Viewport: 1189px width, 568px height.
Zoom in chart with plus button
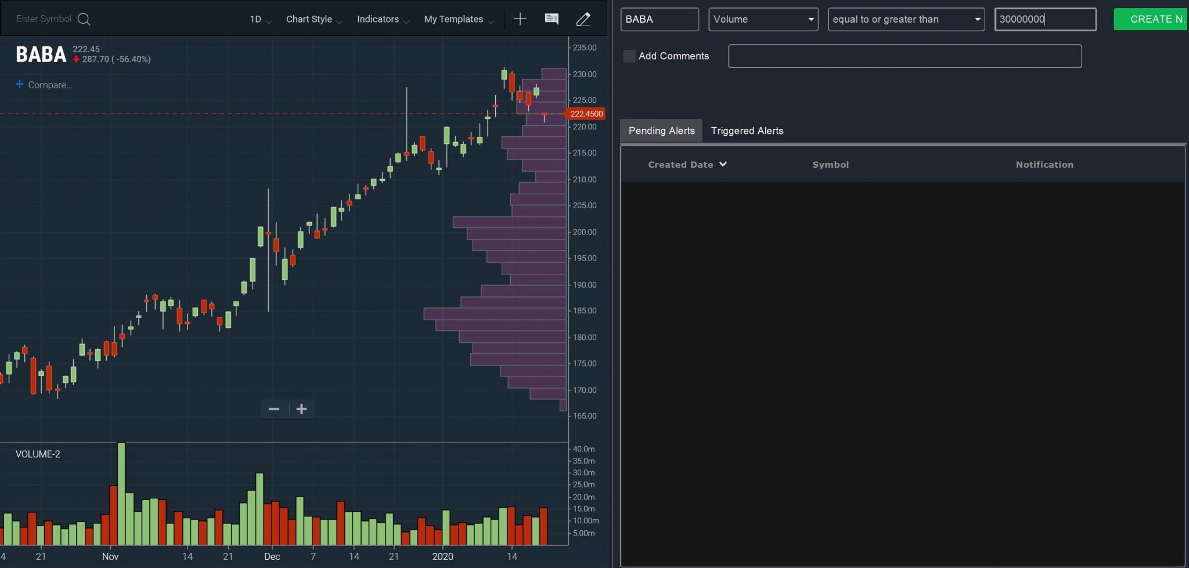pos(301,409)
